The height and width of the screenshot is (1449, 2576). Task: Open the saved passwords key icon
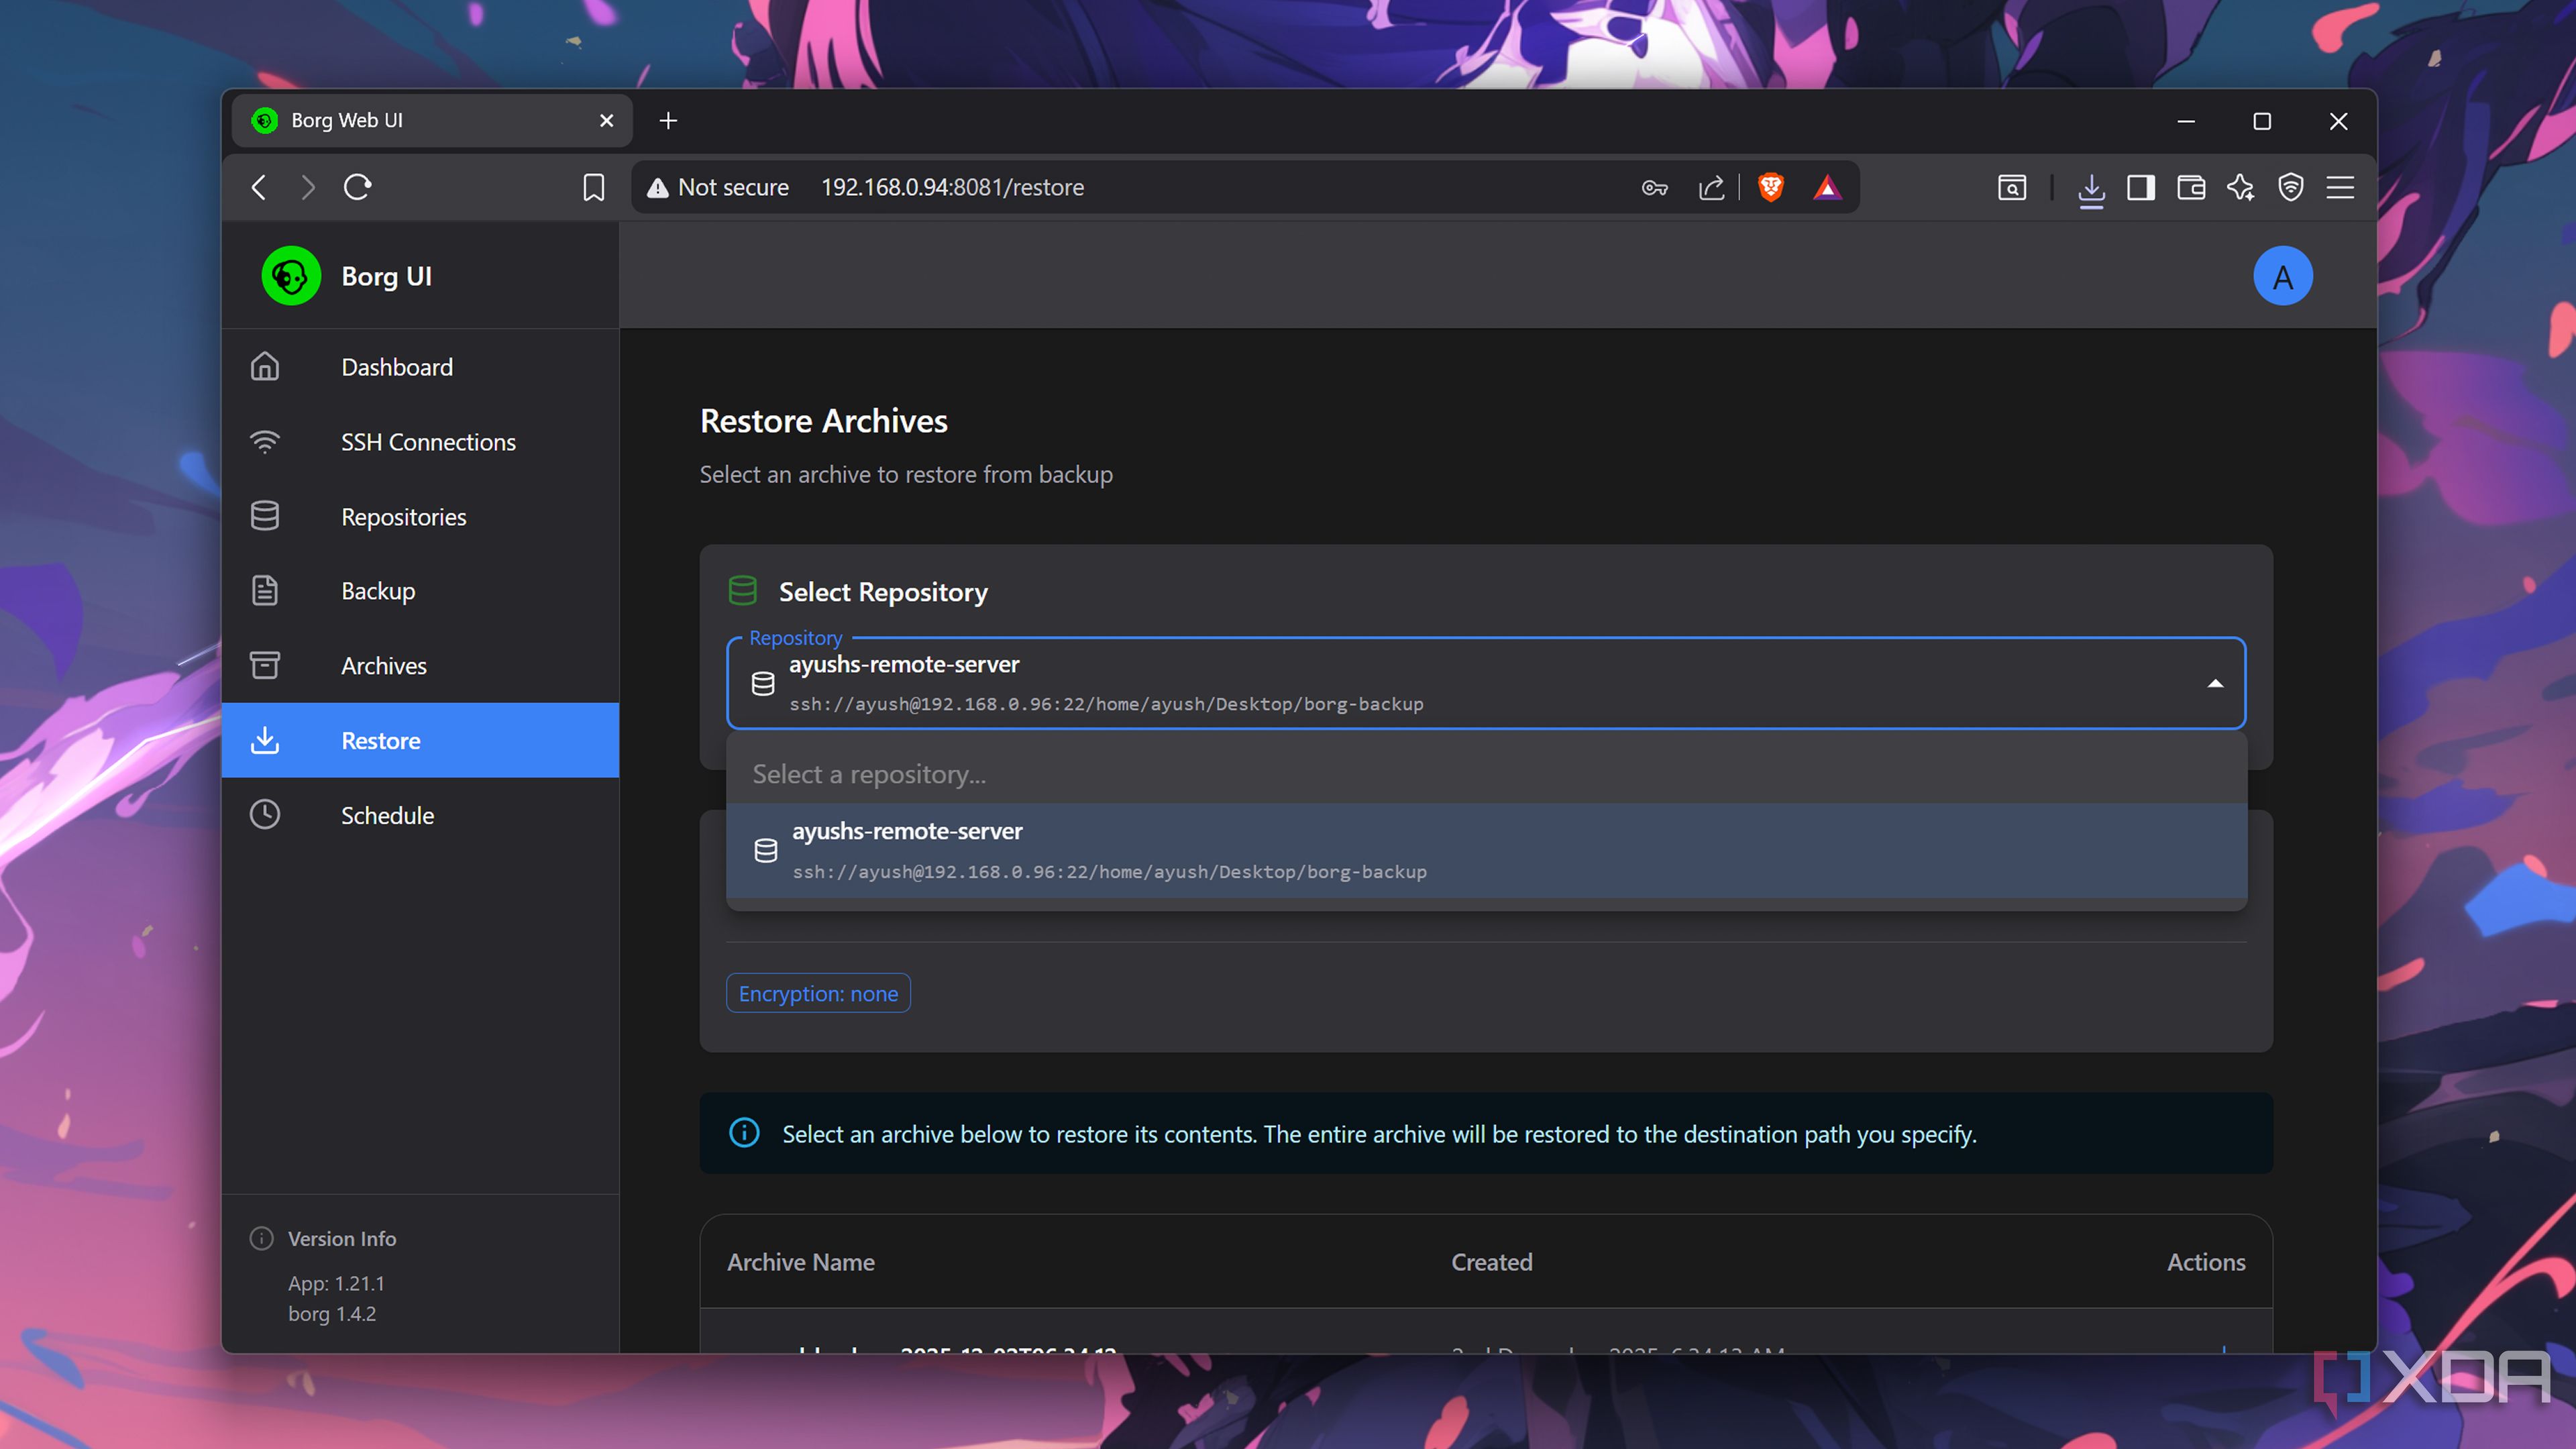[1655, 187]
